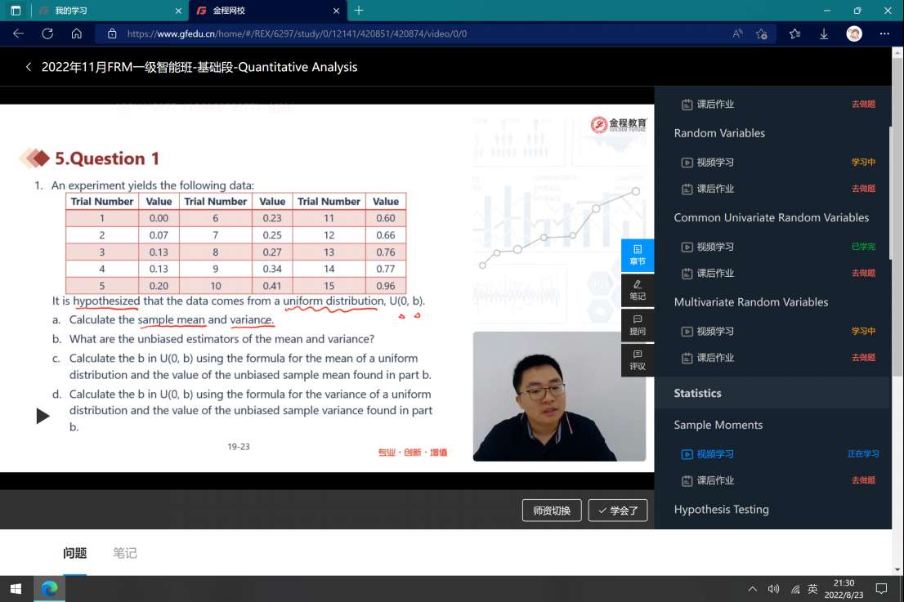
Task: Open the 评议 comments side icon
Action: click(x=638, y=360)
